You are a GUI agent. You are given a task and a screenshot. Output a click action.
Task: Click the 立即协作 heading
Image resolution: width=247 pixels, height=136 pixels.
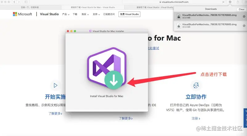[x=196, y=97]
